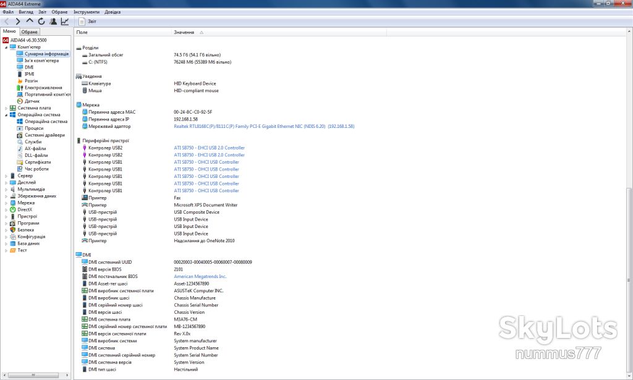The image size is (633, 380).
Task: Expand the Системна плата tree node
Action: click(6, 108)
